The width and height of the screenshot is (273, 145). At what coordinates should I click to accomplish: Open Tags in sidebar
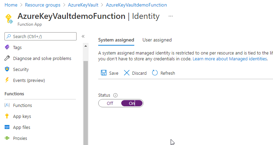[x=17, y=47]
